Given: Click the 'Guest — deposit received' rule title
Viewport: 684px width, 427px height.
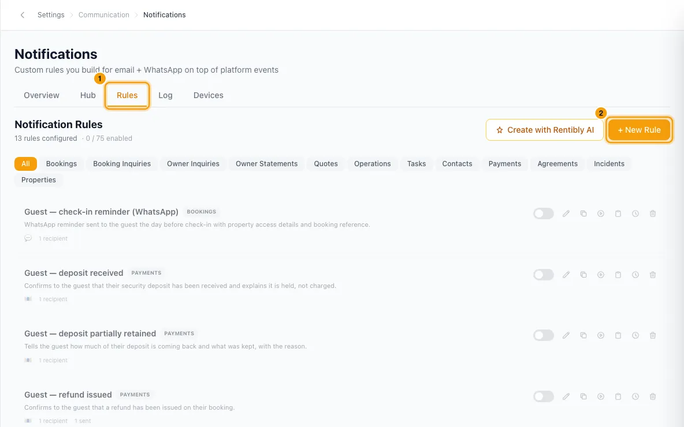Looking at the screenshot, I should click(x=74, y=273).
